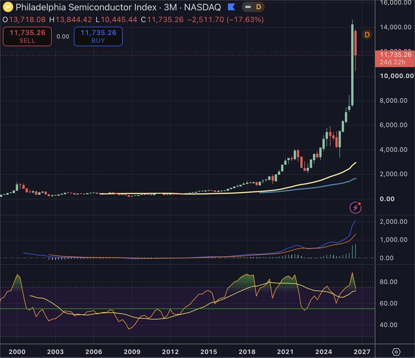Click the red 11,735.26 SELL button
This screenshot has height=358, width=415.
click(x=27, y=36)
